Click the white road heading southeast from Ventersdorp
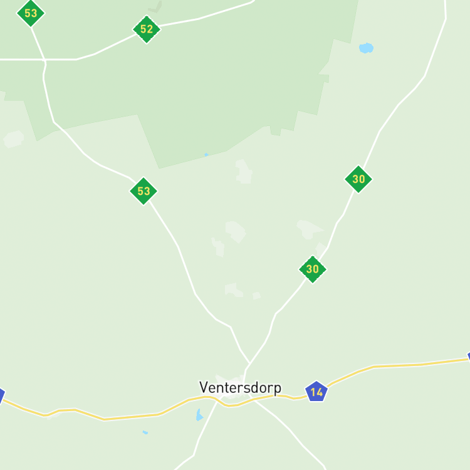The height and width of the screenshot is (470, 470). click(290, 430)
